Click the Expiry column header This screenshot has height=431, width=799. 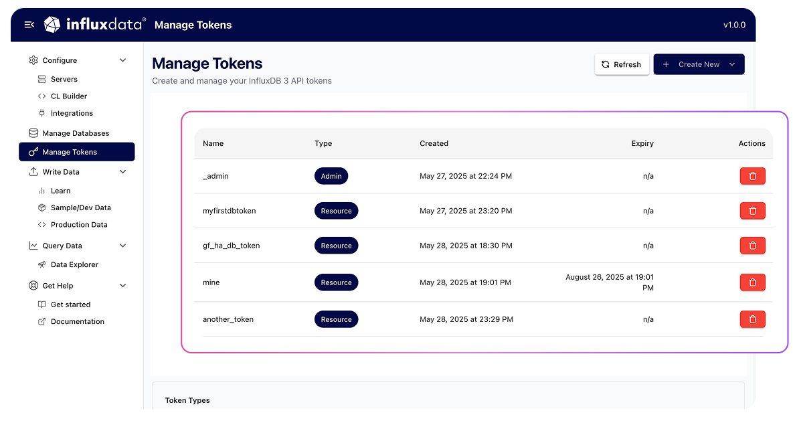tap(642, 143)
